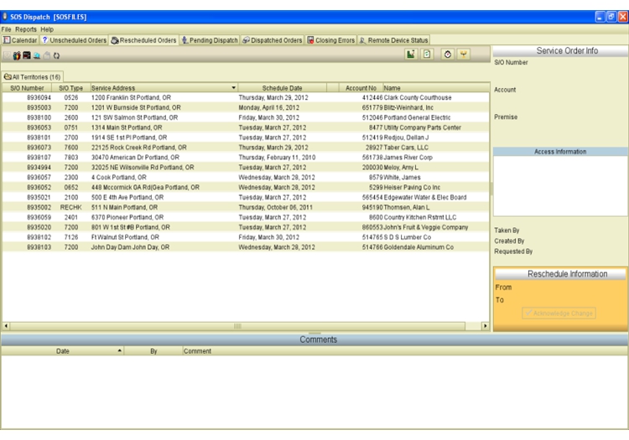
Task: Click the green chart toolbar button
Action: 411,54
